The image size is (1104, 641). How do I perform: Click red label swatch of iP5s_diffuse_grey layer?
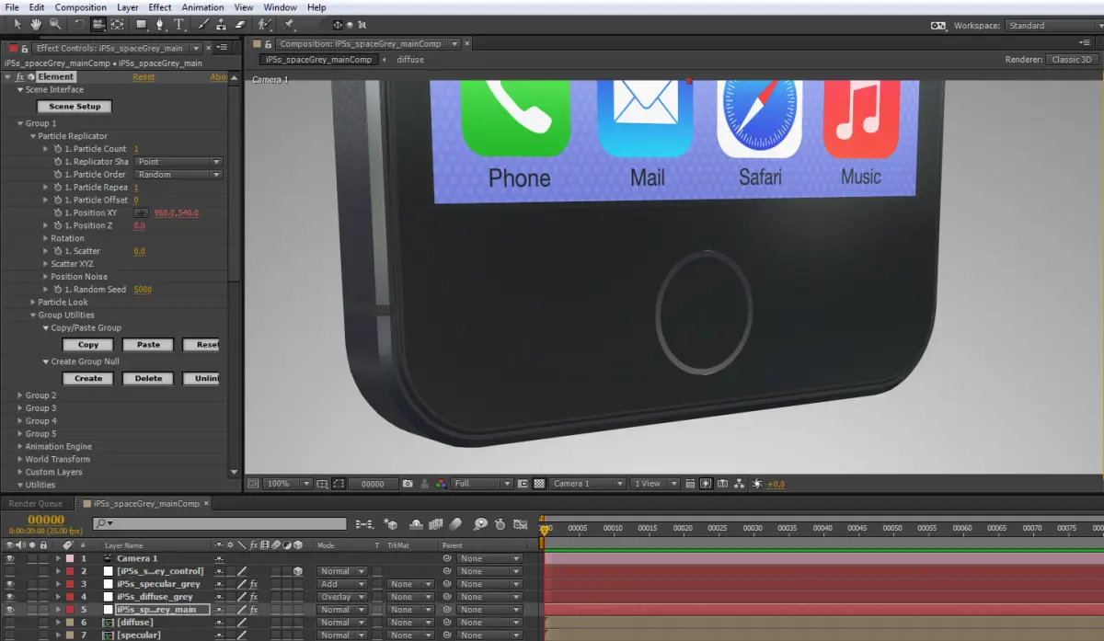pos(69,597)
